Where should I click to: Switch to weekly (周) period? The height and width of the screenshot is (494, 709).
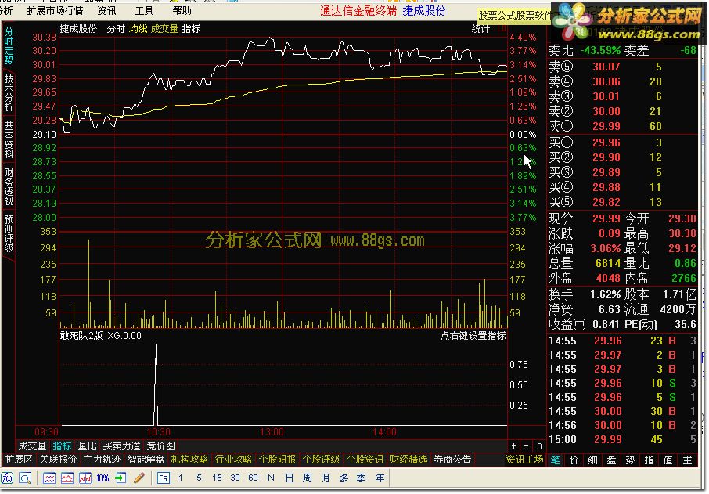coord(308,478)
